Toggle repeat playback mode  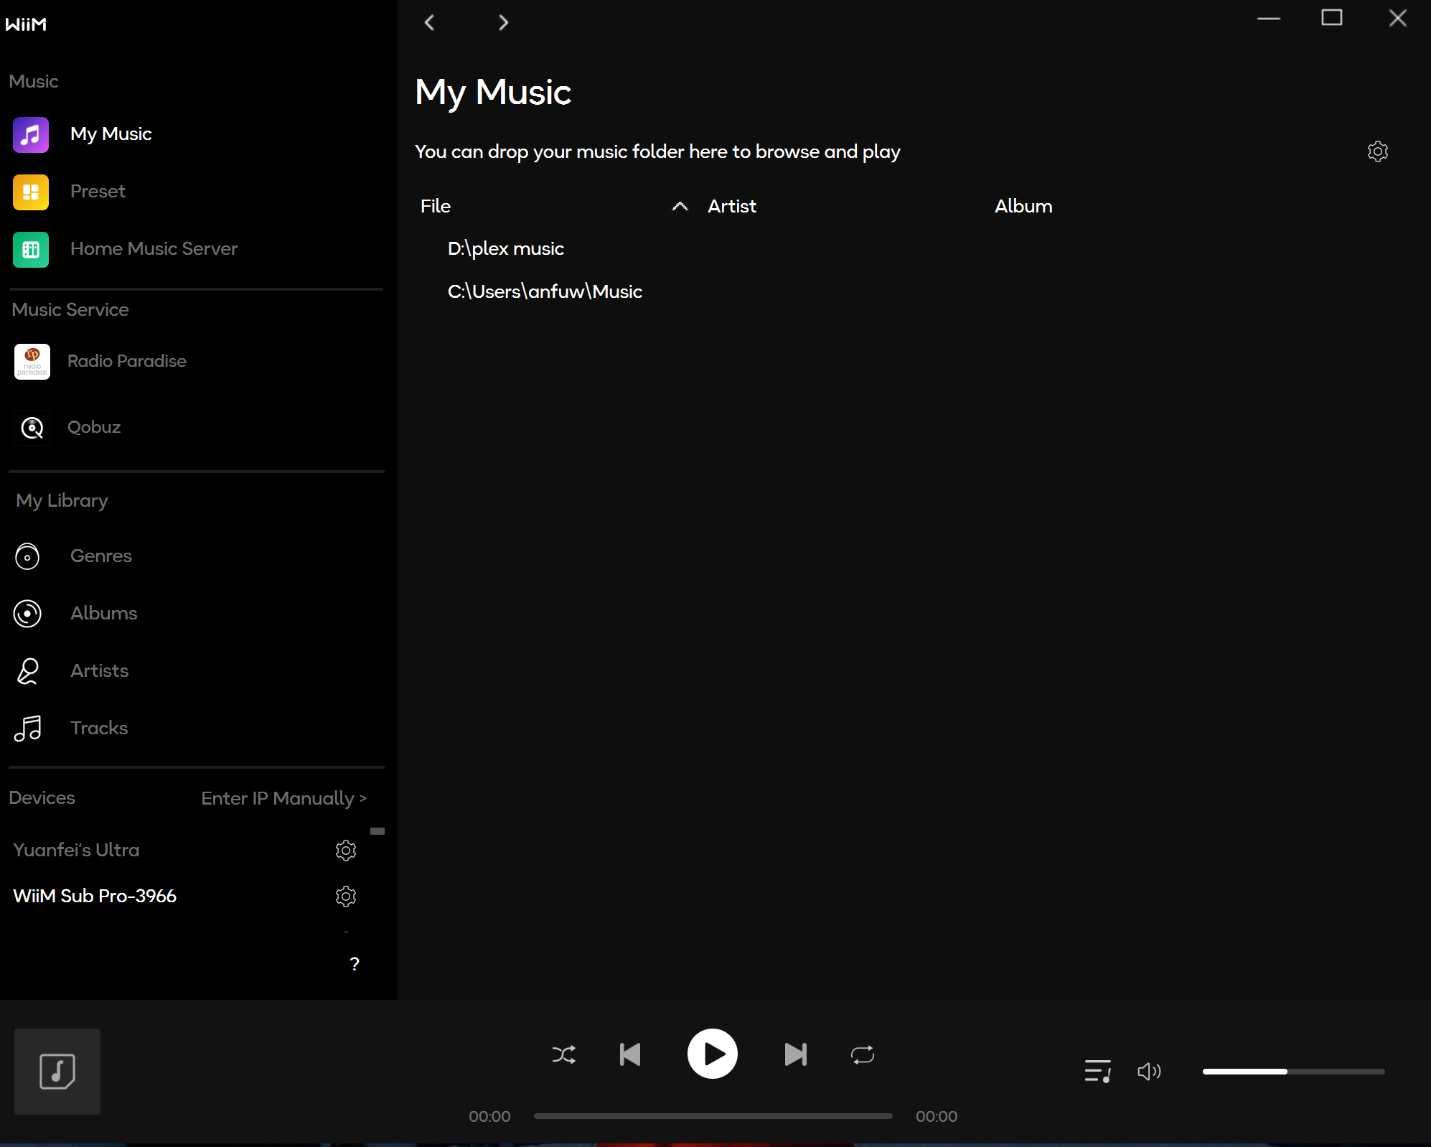(862, 1054)
